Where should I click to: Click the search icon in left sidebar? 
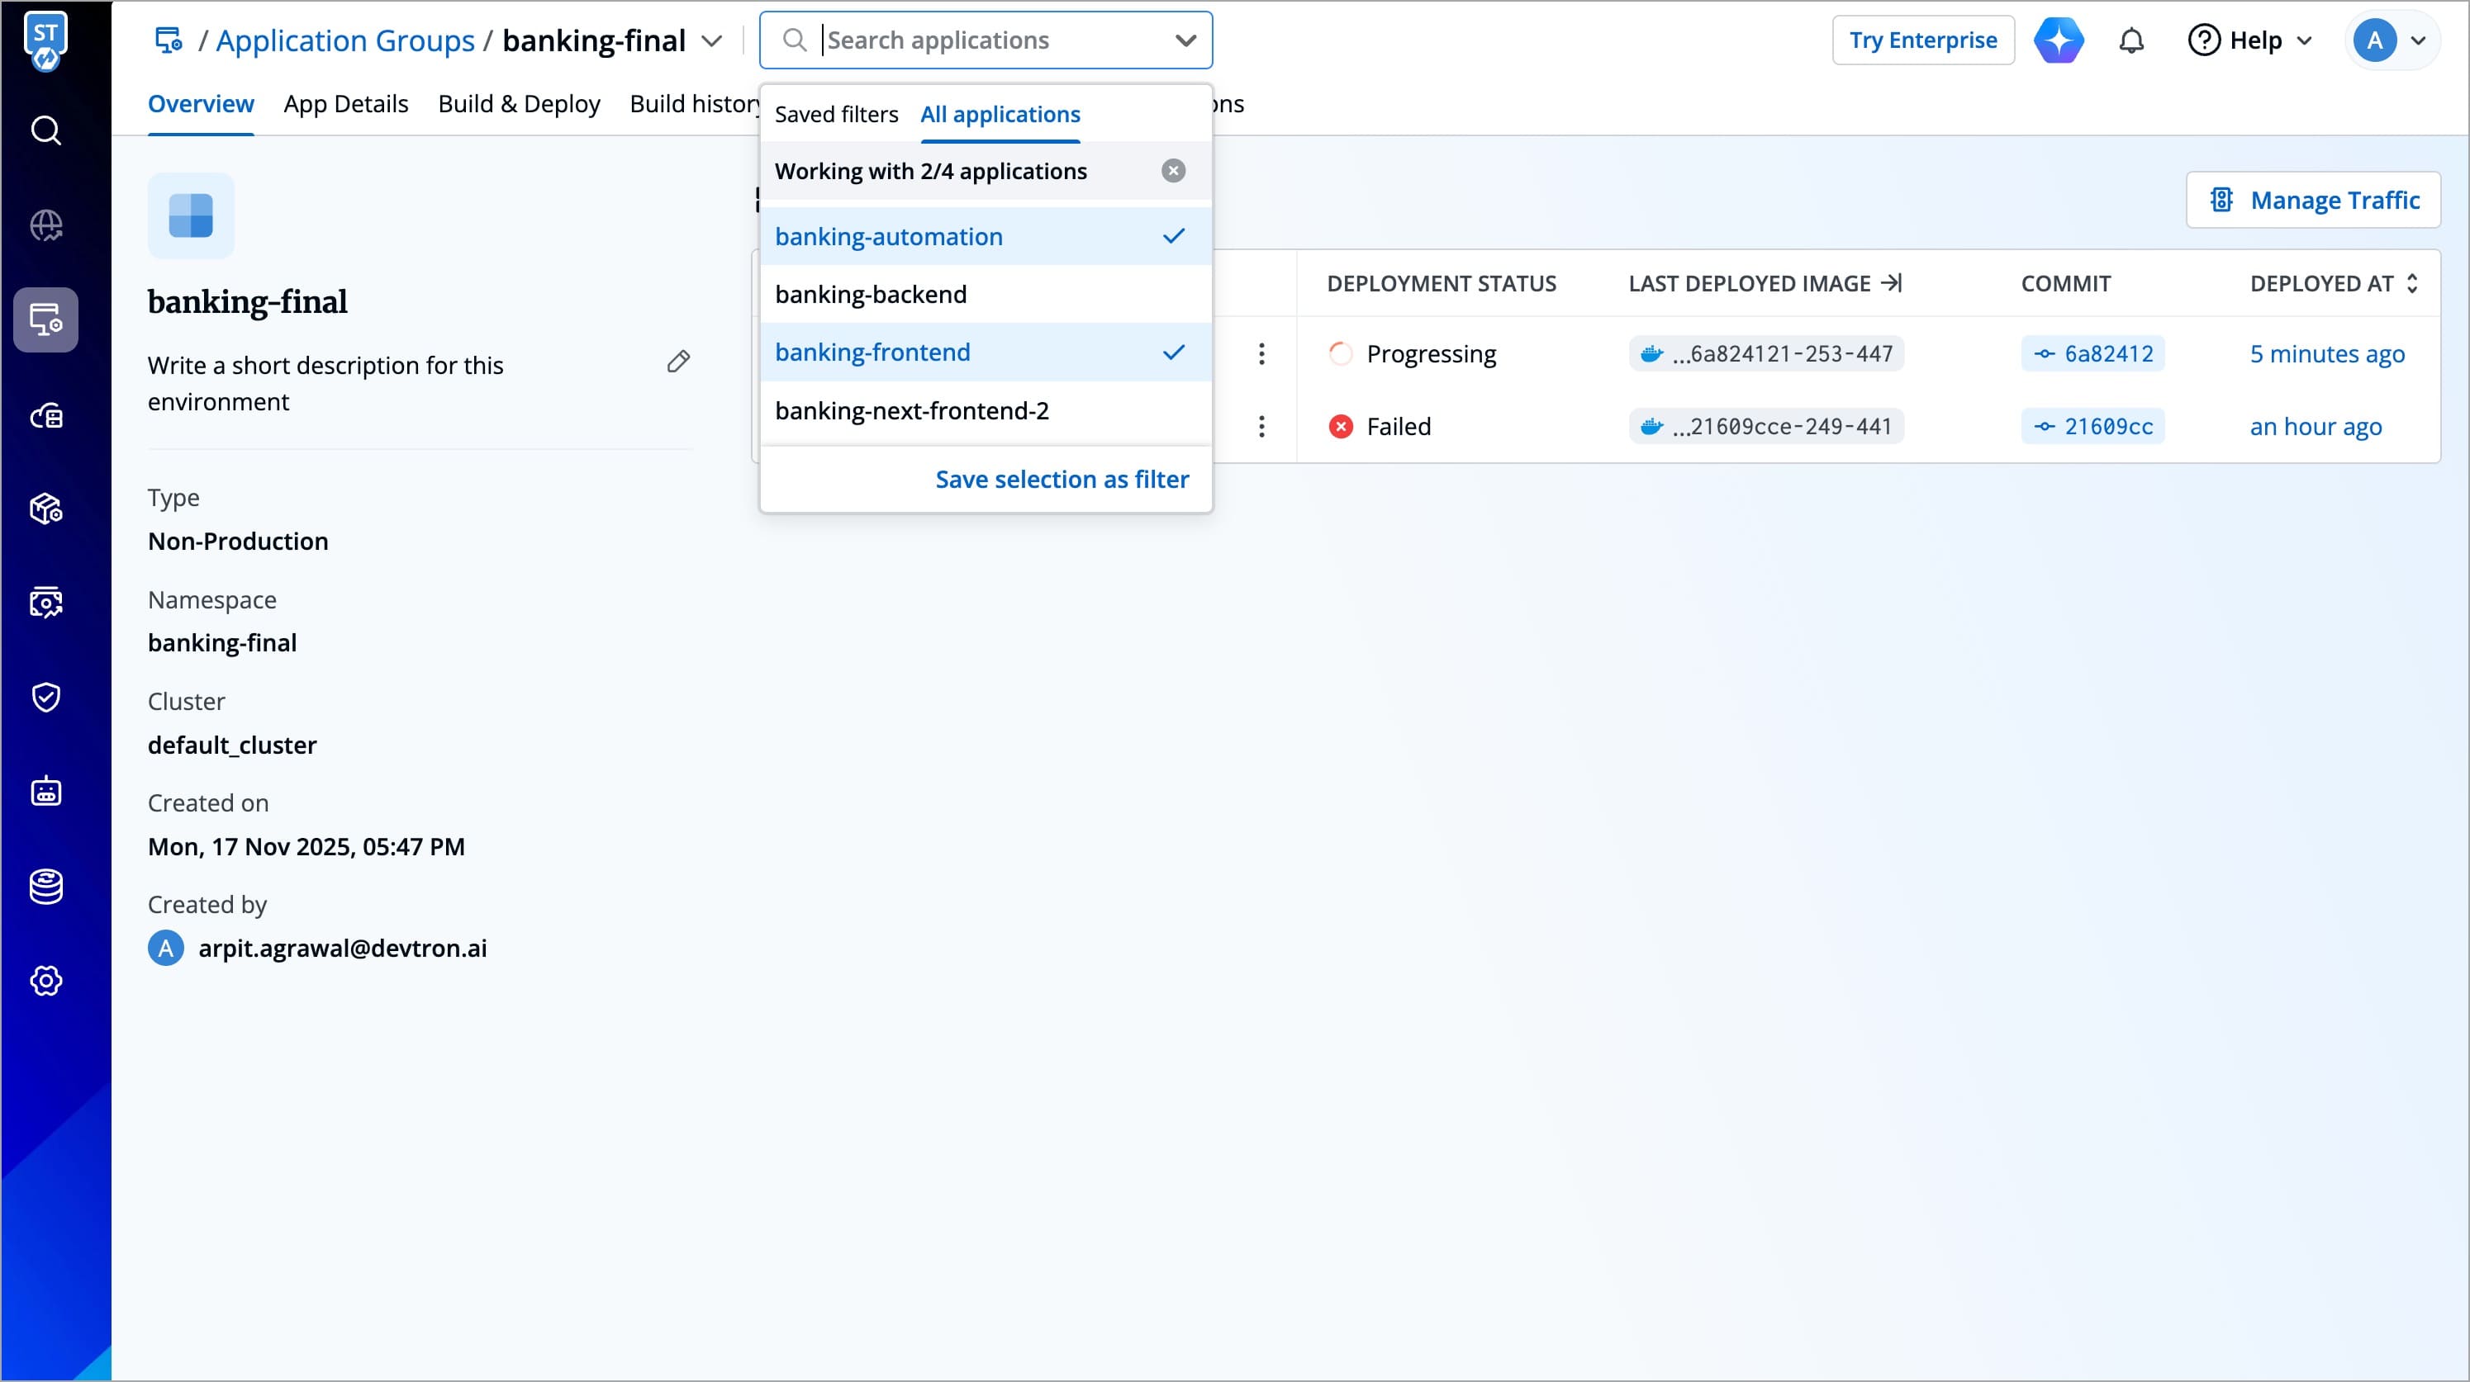[46, 130]
